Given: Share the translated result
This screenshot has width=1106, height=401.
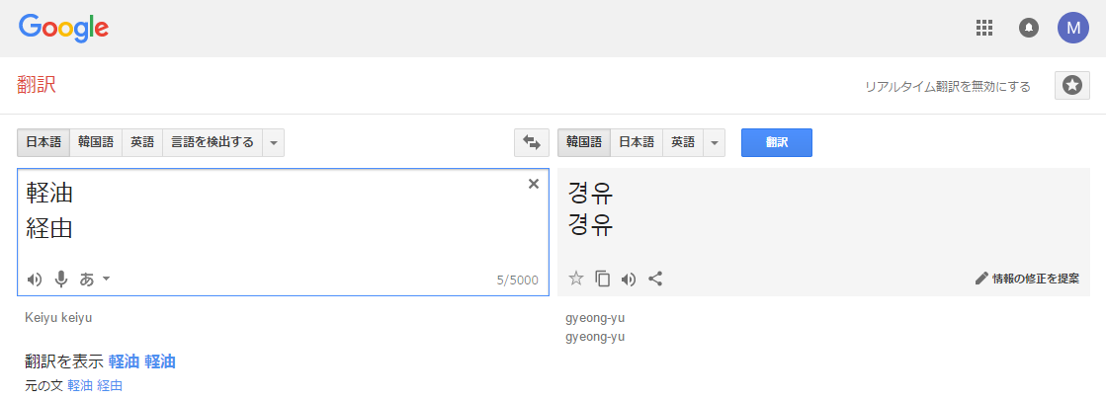Looking at the screenshot, I should (x=654, y=279).
